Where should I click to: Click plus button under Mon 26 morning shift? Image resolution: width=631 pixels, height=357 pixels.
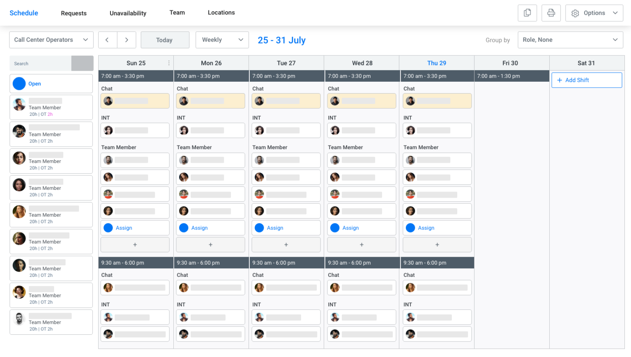pos(210,244)
